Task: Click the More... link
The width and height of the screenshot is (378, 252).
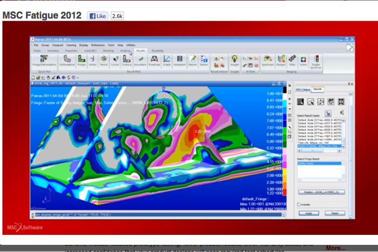Action: tap(336, 248)
